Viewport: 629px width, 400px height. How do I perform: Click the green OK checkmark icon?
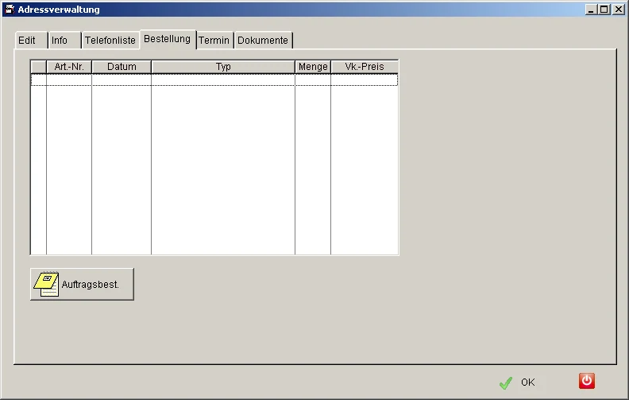pyautogui.click(x=506, y=383)
